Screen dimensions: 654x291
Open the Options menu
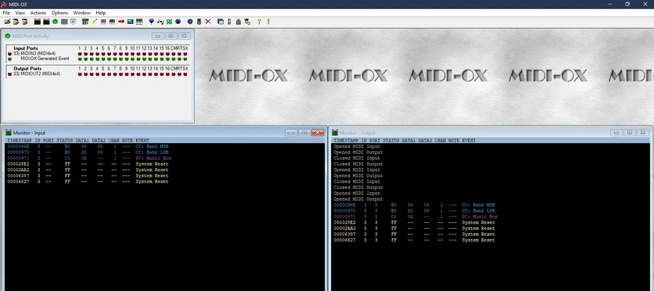point(60,13)
